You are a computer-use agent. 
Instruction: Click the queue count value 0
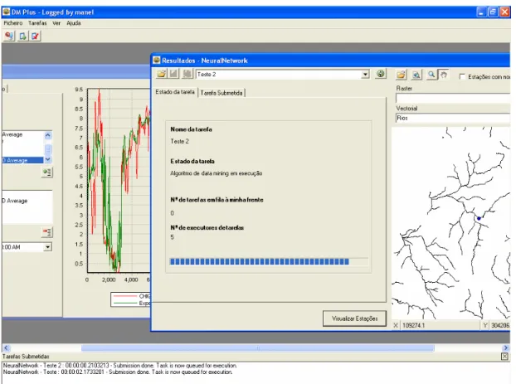pos(172,213)
